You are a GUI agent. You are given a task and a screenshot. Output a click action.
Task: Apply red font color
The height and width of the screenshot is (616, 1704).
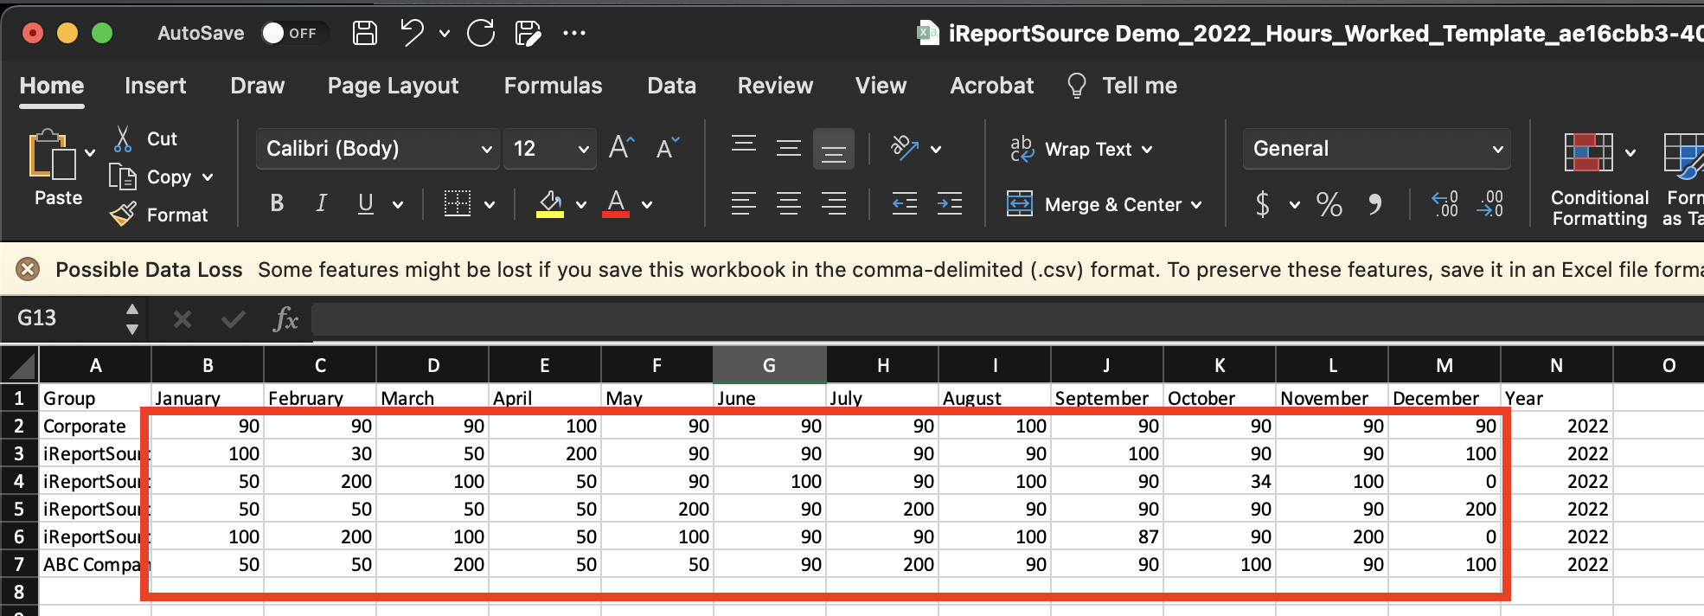click(x=616, y=203)
